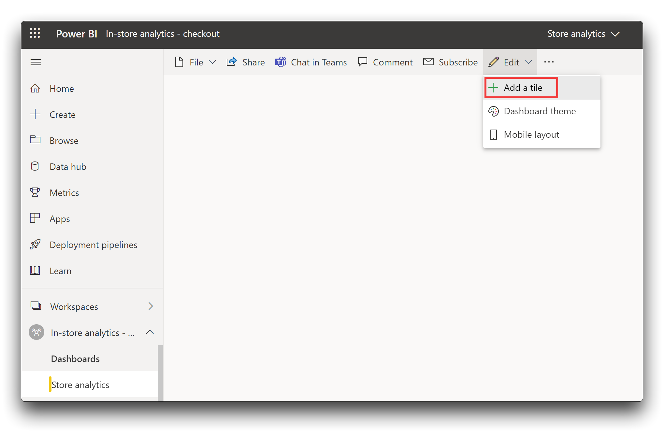664x433 pixels.
Task: Click the Subscribe button label
Action: (458, 62)
